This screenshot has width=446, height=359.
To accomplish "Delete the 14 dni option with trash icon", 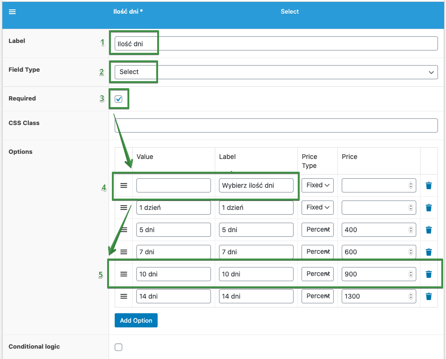I will [x=429, y=296].
